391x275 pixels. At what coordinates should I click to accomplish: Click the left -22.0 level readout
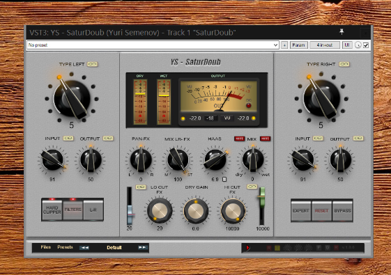[195, 118]
